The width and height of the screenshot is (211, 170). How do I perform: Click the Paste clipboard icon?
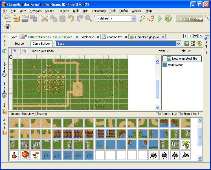pos(62,18)
